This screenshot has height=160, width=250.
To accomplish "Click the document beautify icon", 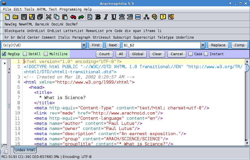I will [x=90, y=17].
